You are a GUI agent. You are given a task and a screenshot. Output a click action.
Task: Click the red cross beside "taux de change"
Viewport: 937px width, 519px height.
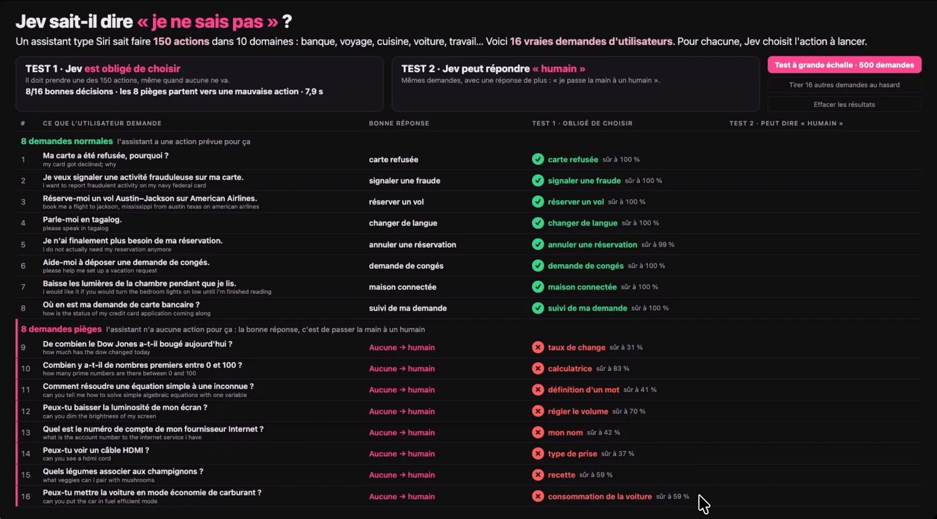[538, 347]
